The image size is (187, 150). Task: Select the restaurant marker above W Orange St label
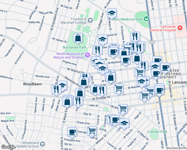(102, 90)
